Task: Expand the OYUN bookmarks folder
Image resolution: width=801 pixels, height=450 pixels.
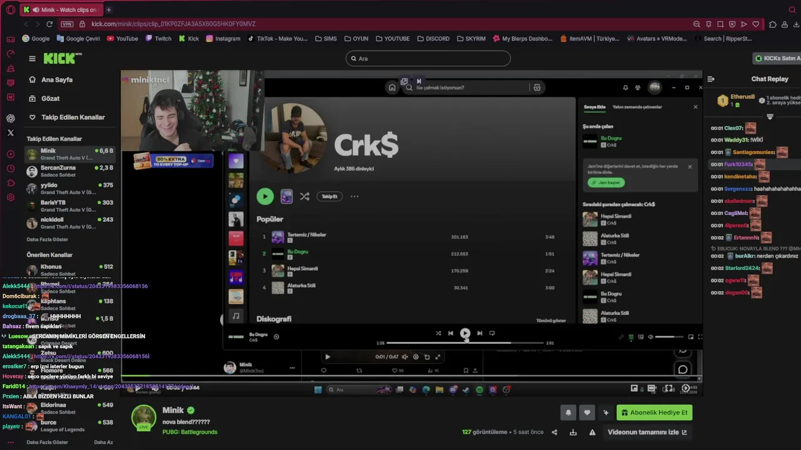Action: [x=356, y=38]
